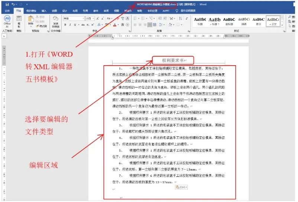Click the Find magnifier icon at ribbon right
The height and width of the screenshot is (202, 298).
(289, 17)
